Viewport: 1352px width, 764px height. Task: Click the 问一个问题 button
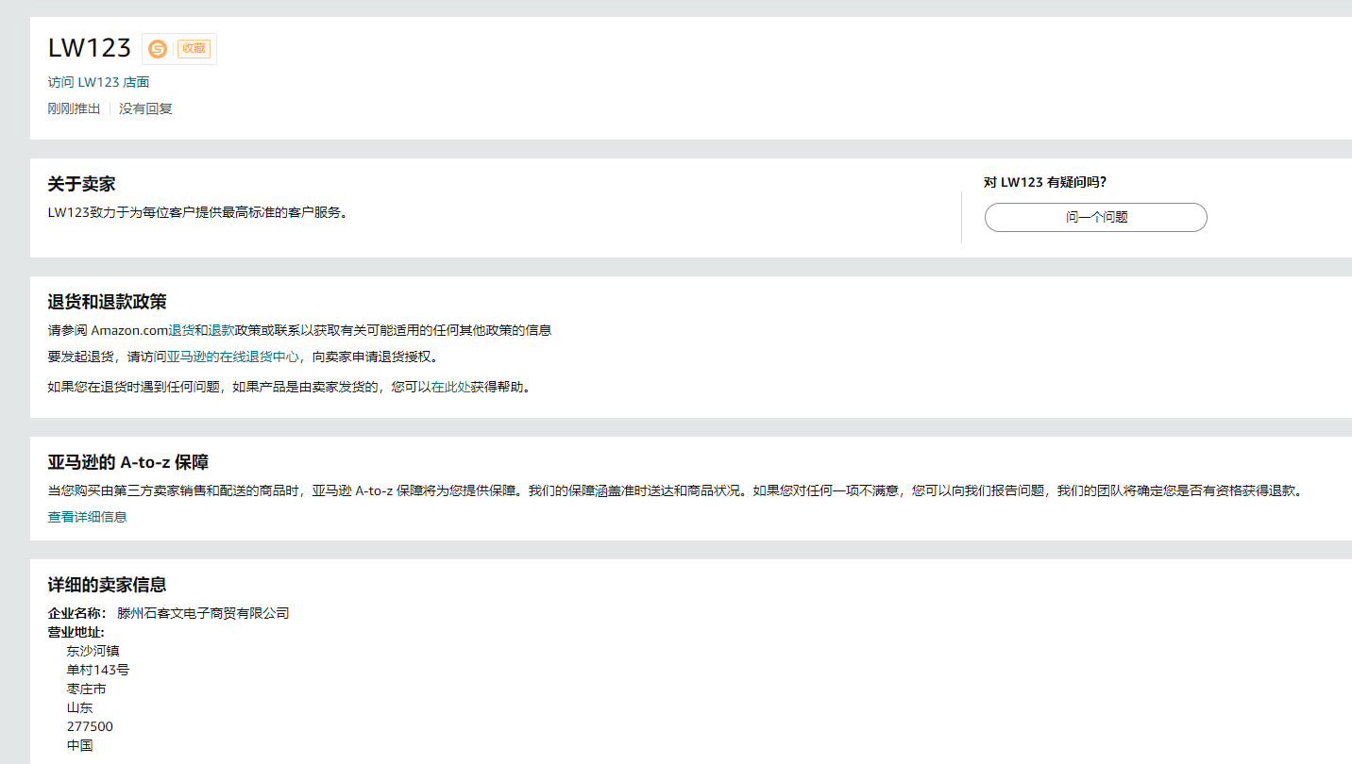pos(1096,217)
